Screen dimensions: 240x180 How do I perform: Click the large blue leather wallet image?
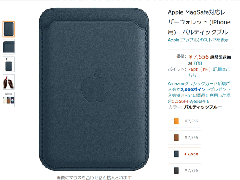click(x=94, y=89)
